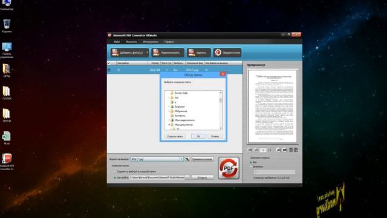
Task: Go to the previous preview page
Action: click(x=256, y=150)
